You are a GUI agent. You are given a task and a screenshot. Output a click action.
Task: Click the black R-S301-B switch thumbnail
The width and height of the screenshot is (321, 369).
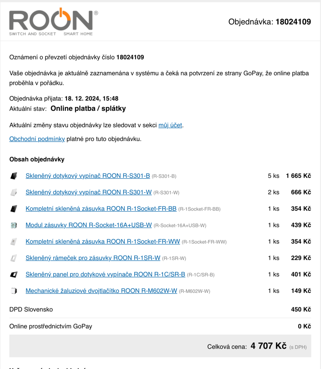coord(14,176)
